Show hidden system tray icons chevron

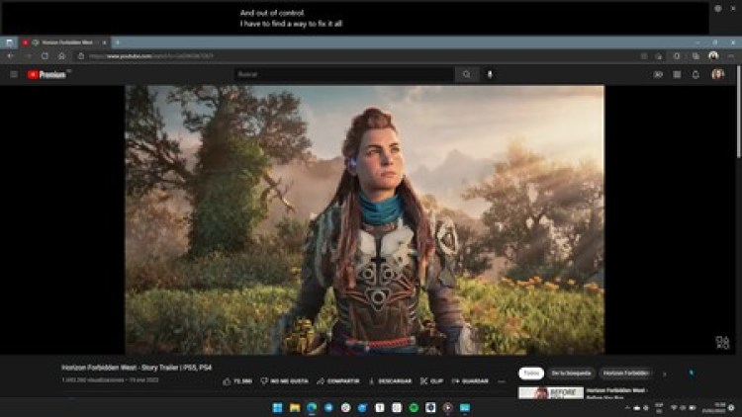627,407
